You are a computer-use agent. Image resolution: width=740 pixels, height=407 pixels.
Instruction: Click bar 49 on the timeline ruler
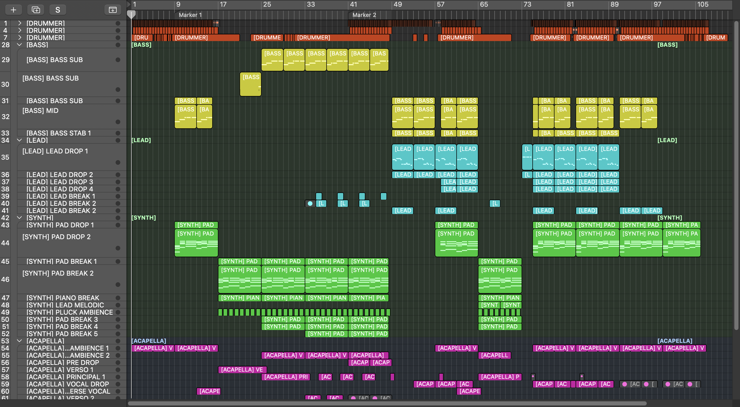tap(398, 4)
